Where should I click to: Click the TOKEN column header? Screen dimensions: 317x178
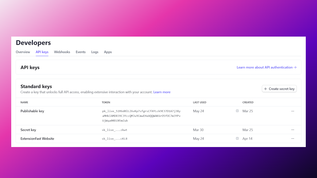click(x=106, y=102)
